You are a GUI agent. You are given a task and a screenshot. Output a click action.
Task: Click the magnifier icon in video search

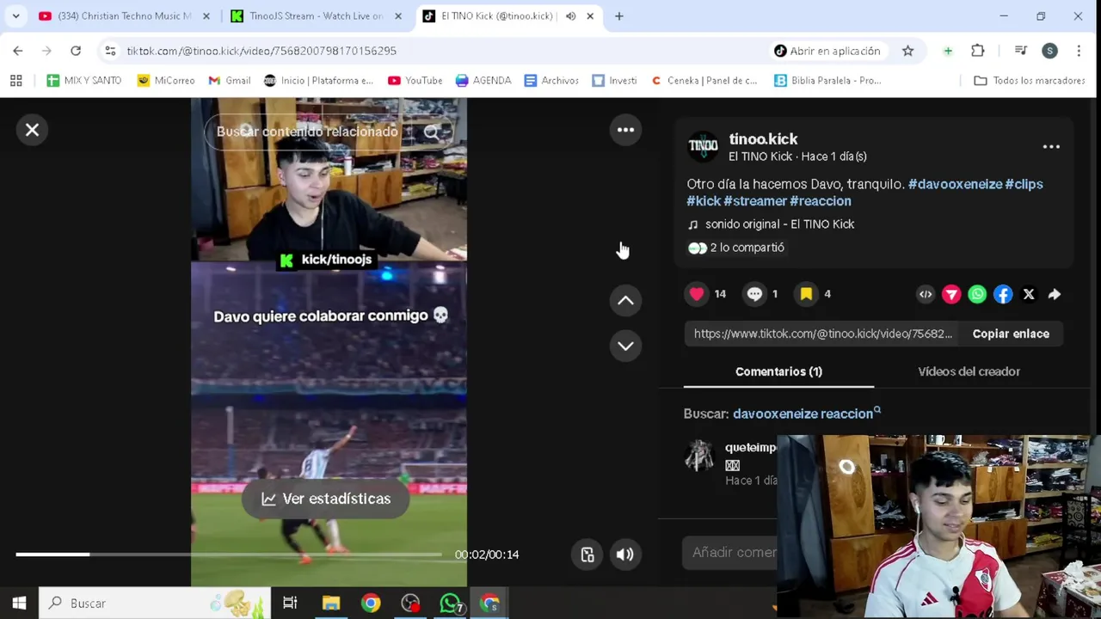(432, 132)
